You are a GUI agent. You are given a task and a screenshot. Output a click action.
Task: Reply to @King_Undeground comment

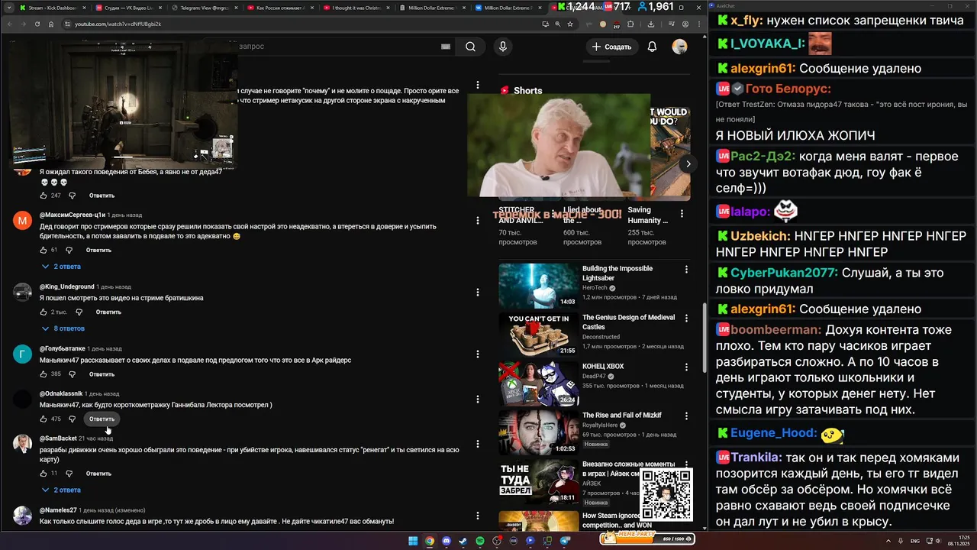108,312
